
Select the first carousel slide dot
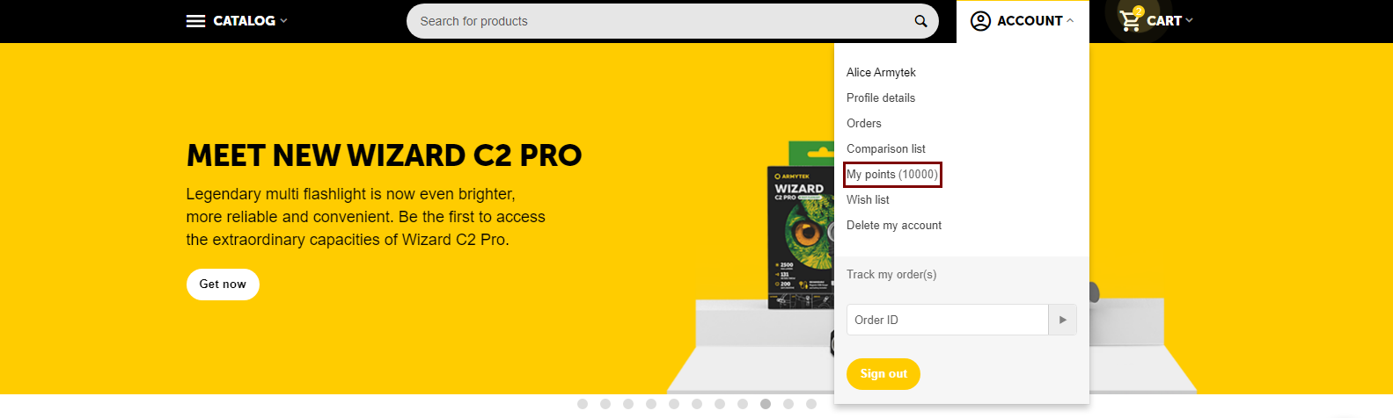pyautogui.click(x=583, y=404)
